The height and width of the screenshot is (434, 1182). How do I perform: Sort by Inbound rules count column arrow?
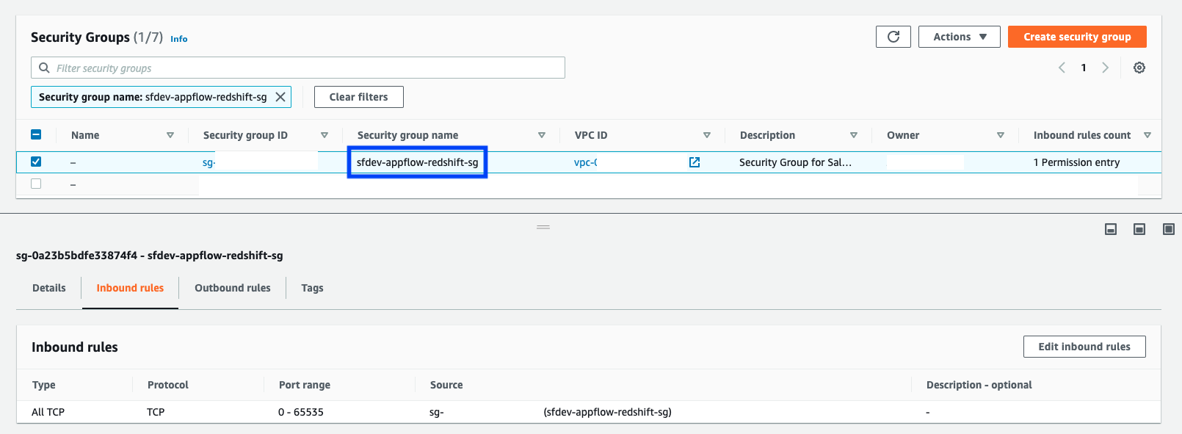(1147, 135)
